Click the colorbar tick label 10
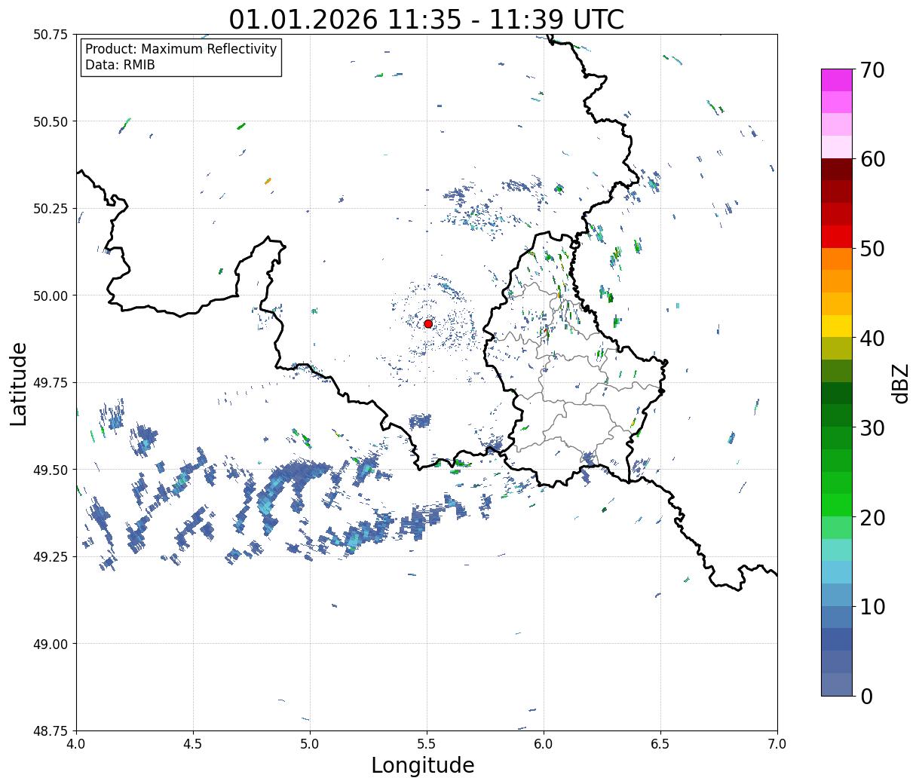This screenshot has width=919, height=784. [x=872, y=607]
